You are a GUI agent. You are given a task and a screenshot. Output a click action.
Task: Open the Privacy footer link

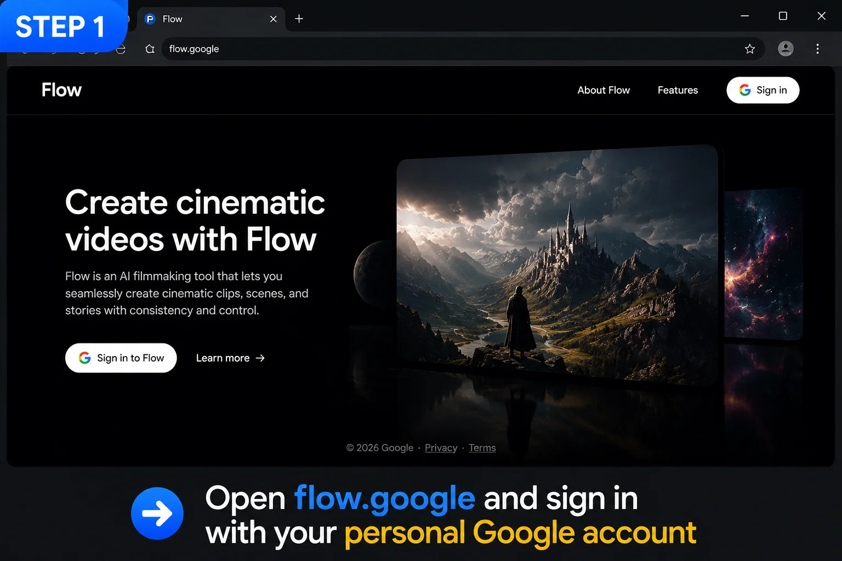pos(441,448)
